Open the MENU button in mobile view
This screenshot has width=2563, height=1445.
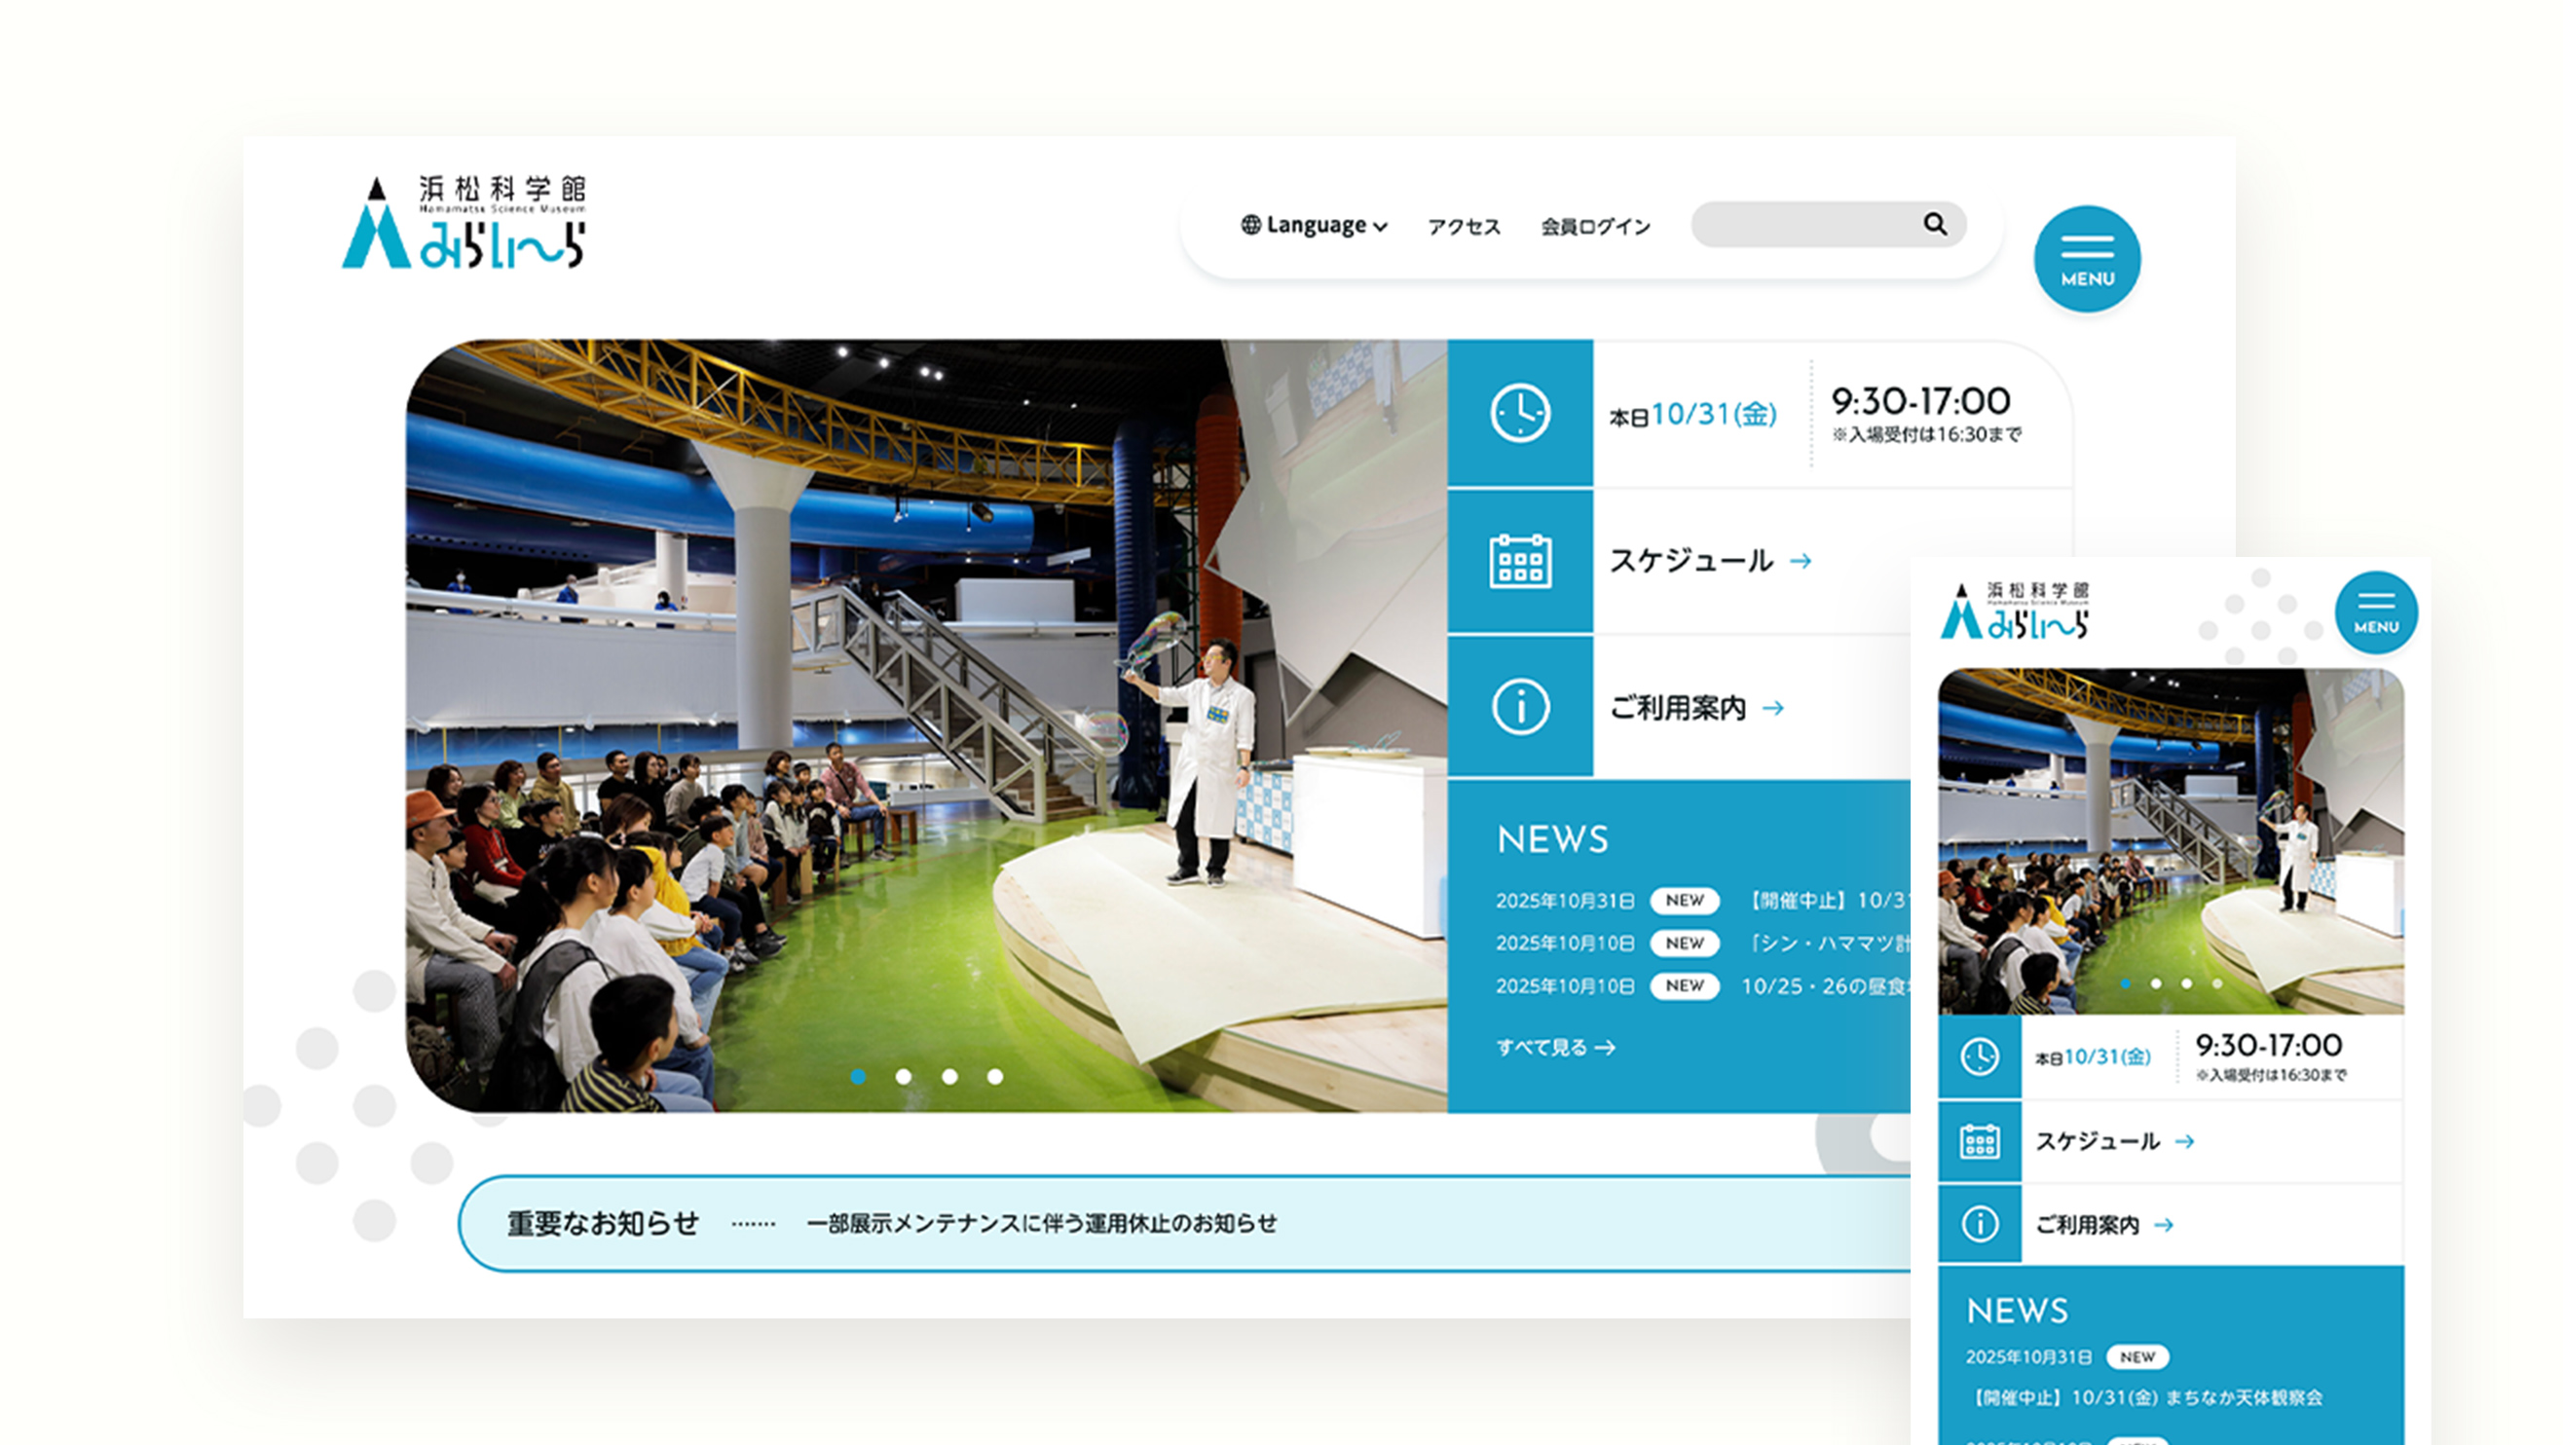pyautogui.click(x=2375, y=612)
